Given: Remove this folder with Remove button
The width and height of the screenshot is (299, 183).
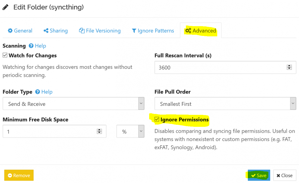Looking at the screenshot, I should 19,175.
